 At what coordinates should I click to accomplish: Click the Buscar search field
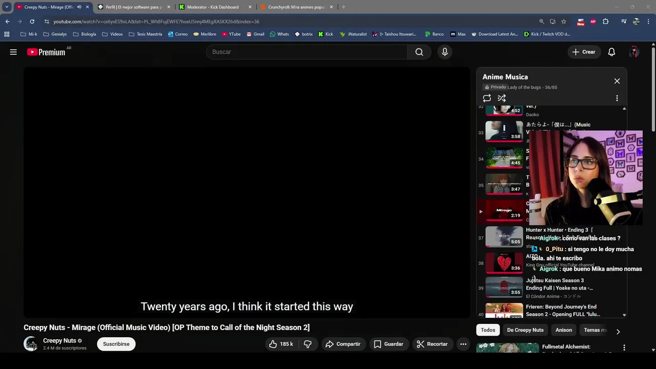(x=306, y=52)
